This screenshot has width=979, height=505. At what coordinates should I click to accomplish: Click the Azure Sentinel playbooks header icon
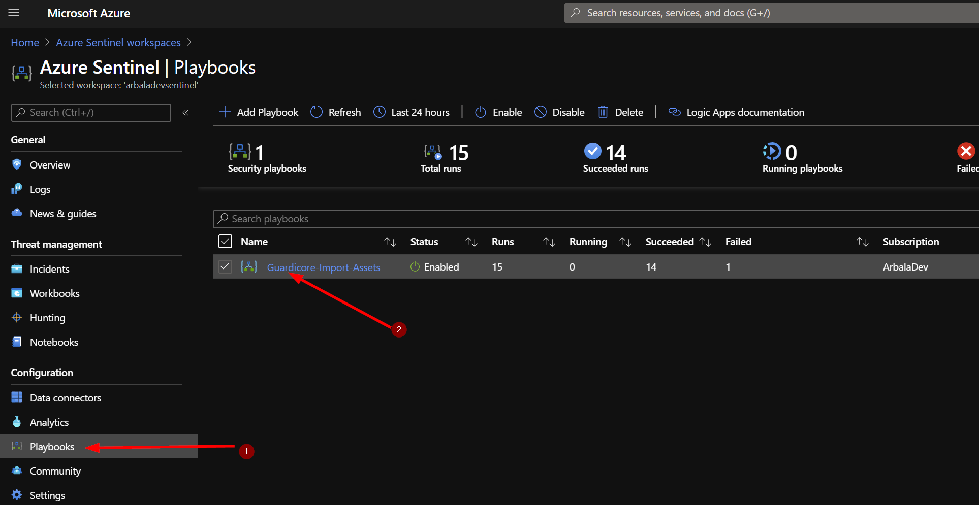[x=22, y=73]
